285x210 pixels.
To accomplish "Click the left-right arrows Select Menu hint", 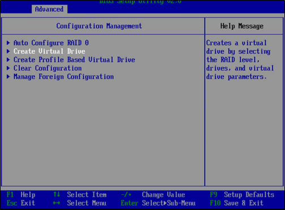I will (80, 203).
